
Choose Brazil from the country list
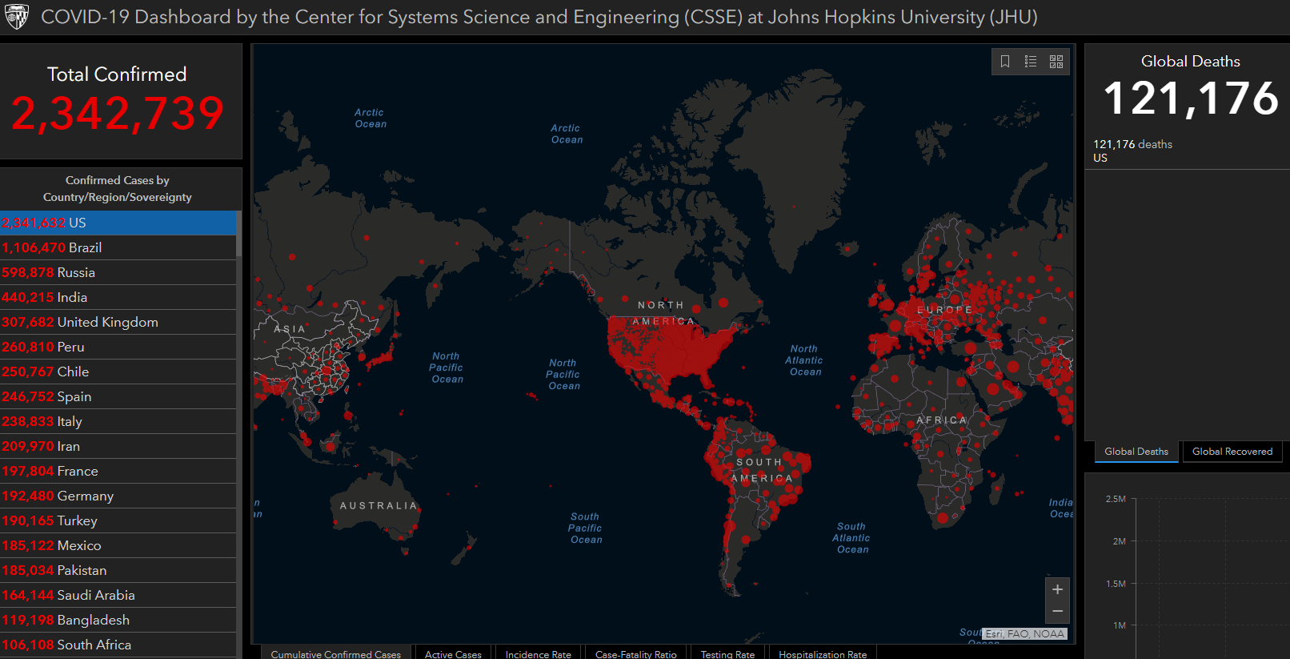pos(118,247)
